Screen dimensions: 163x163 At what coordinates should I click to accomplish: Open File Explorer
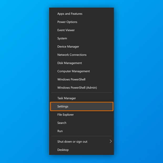tap(65, 115)
